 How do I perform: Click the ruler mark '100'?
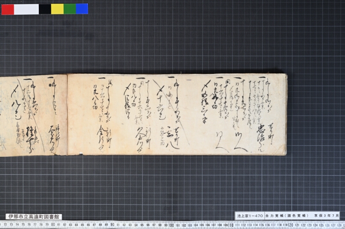tap(171, 225)
